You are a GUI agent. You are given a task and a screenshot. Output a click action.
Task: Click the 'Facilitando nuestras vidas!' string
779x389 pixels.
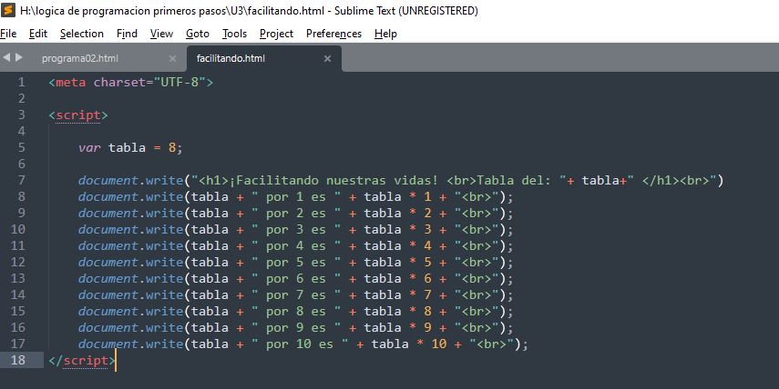pos(333,180)
